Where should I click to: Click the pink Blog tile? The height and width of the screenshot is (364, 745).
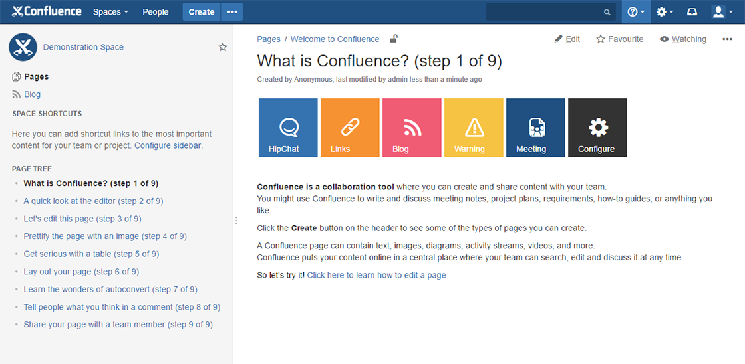point(412,128)
